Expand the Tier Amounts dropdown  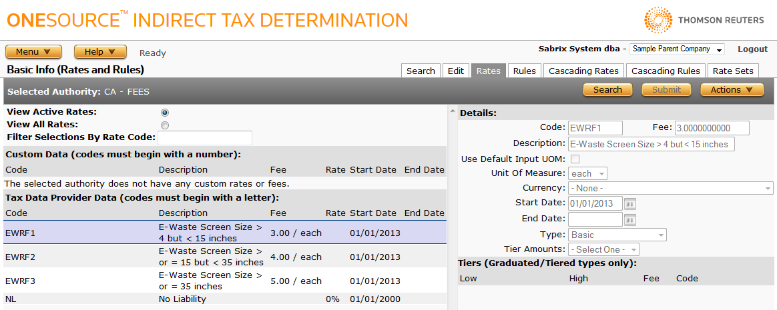click(x=603, y=249)
